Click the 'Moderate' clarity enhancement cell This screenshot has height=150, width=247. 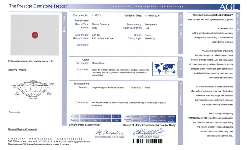click(x=154, y=117)
